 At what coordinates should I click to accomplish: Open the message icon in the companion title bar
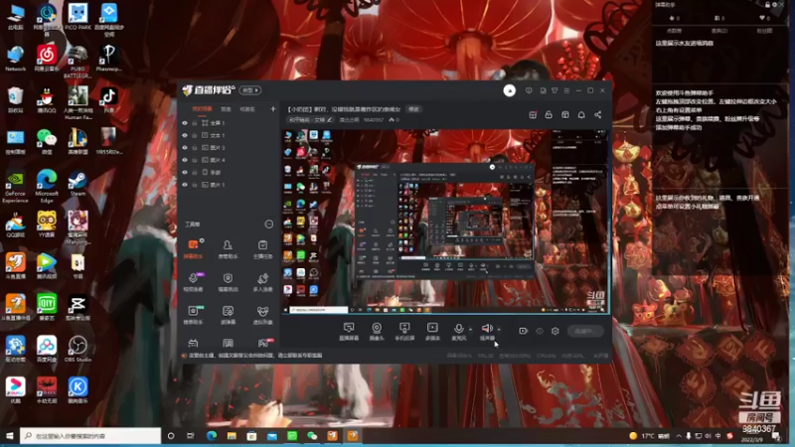point(529,90)
